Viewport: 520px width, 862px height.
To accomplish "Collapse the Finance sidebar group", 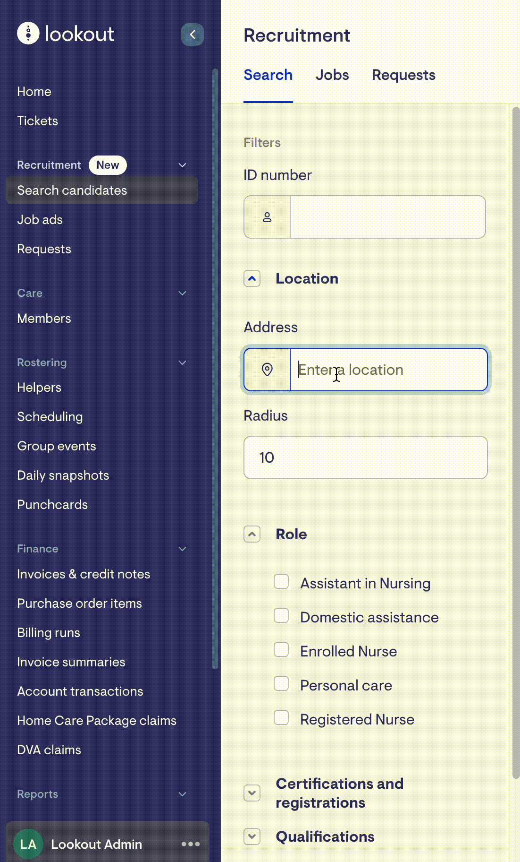I will [x=183, y=549].
